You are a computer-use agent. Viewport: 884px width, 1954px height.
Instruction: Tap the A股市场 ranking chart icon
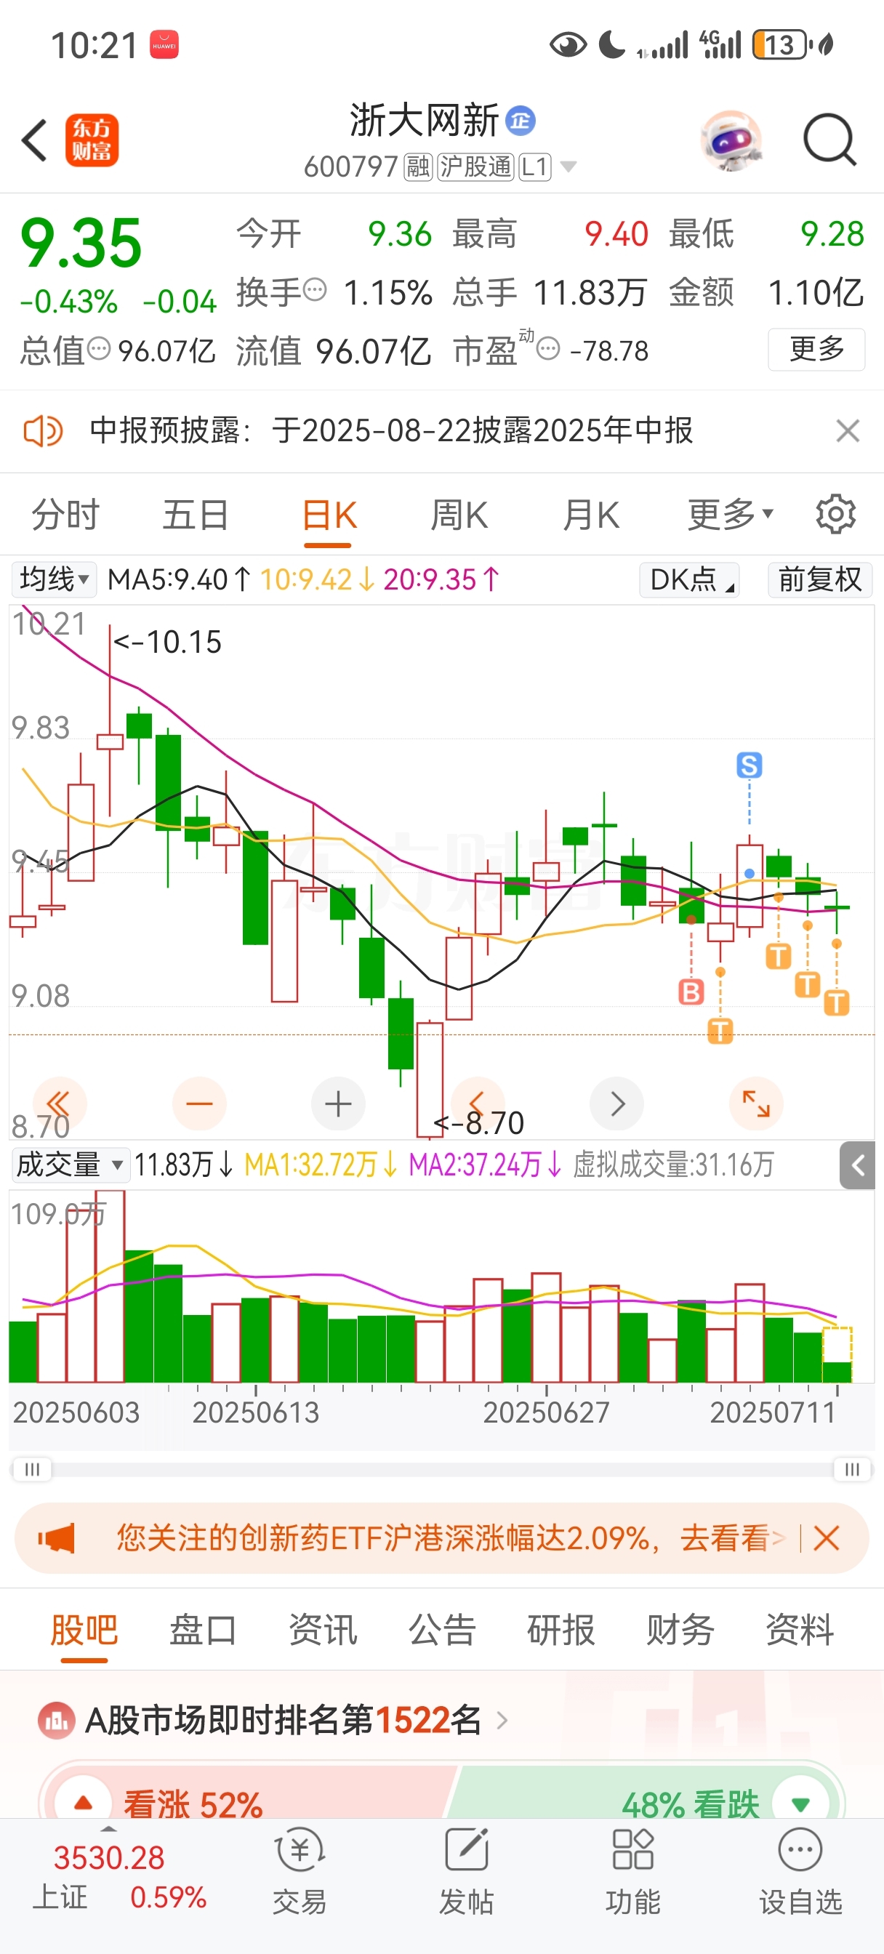(x=56, y=1721)
